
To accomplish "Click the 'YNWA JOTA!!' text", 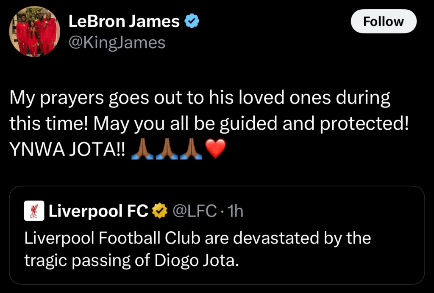I will click(67, 149).
